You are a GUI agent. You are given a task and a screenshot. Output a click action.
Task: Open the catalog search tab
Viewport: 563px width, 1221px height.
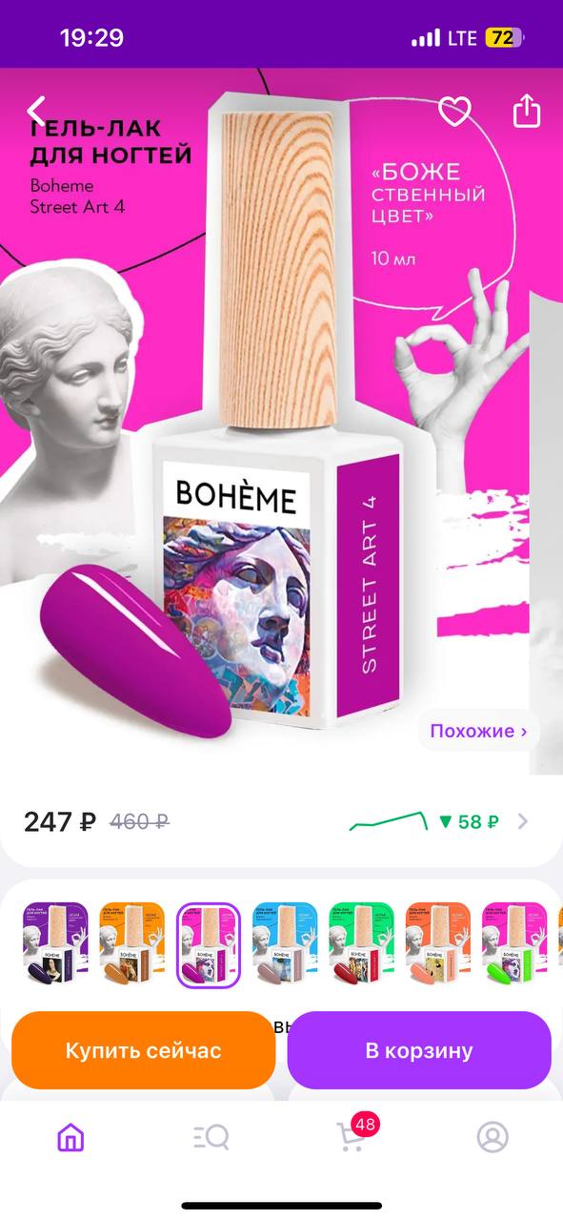pos(211,1136)
